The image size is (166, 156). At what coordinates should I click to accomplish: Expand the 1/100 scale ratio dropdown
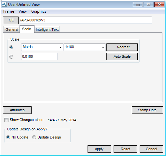[85, 47]
